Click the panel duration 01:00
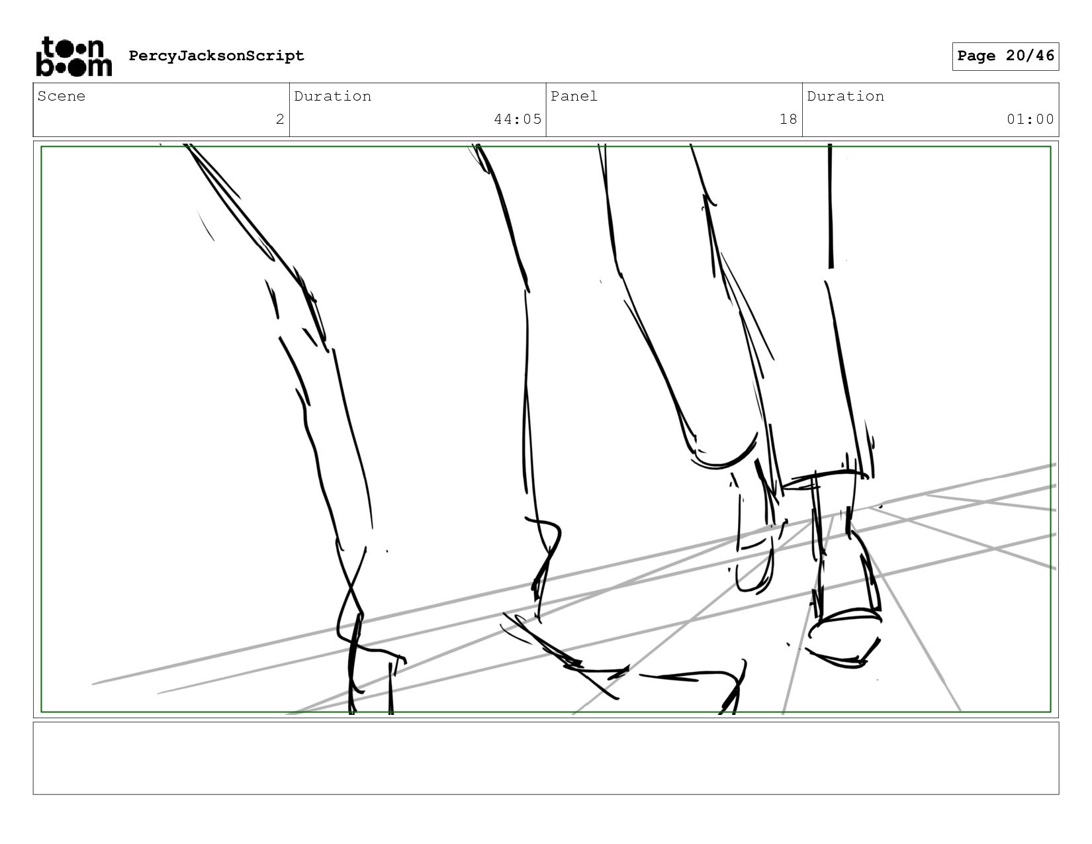 pos(1030,119)
